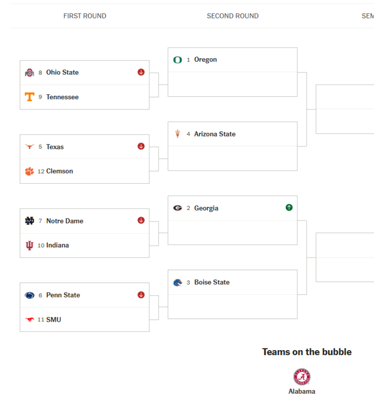Image resolution: width=374 pixels, height=404 pixels.
Task: Click the Tennessee orange T logo
Action: click(x=30, y=97)
